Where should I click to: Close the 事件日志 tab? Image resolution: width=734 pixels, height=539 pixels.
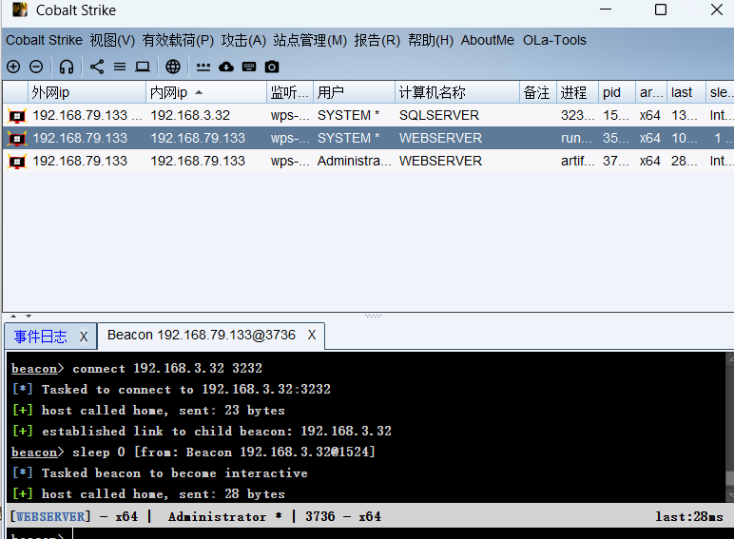[x=84, y=337]
